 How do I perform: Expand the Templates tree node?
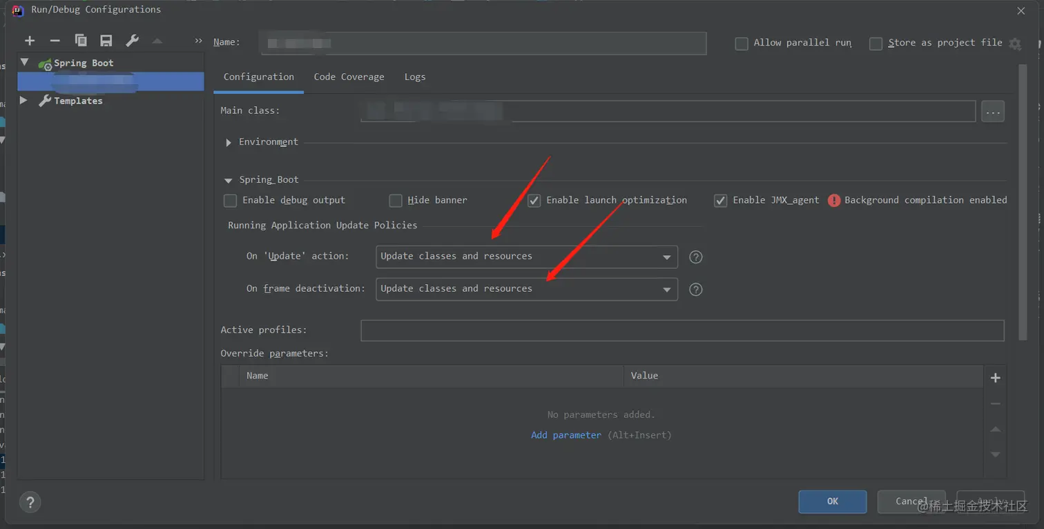(x=24, y=101)
